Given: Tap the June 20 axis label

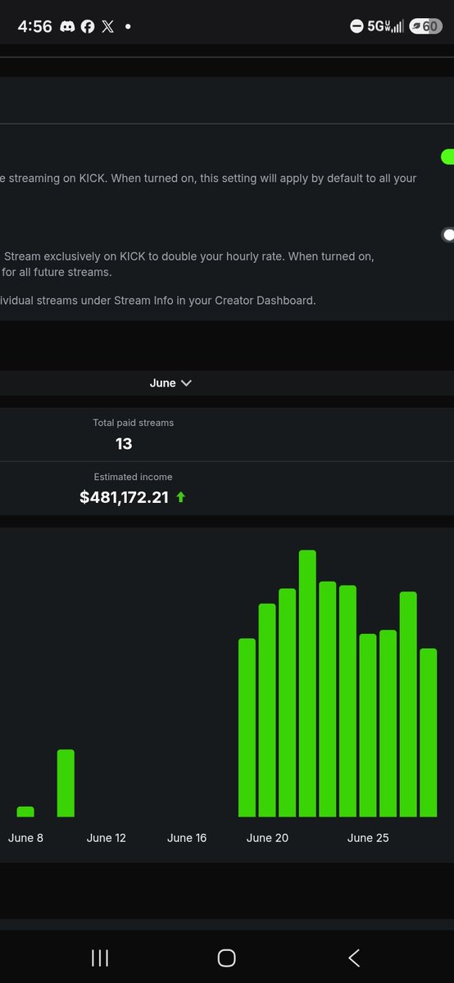Looking at the screenshot, I should pos(268,838).
